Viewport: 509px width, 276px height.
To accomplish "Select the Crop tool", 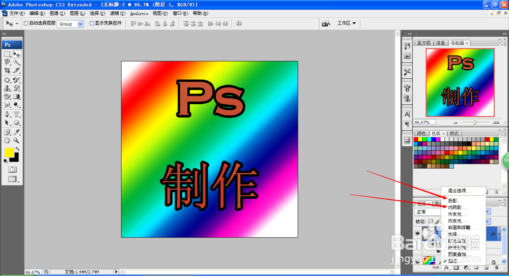I will [7, 70].
